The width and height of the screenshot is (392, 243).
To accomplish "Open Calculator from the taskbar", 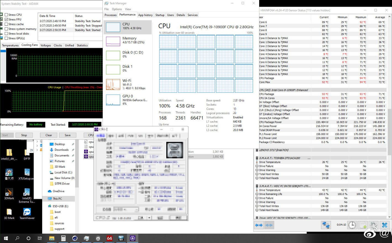I will pyautogui.click(x=63, y=238).
